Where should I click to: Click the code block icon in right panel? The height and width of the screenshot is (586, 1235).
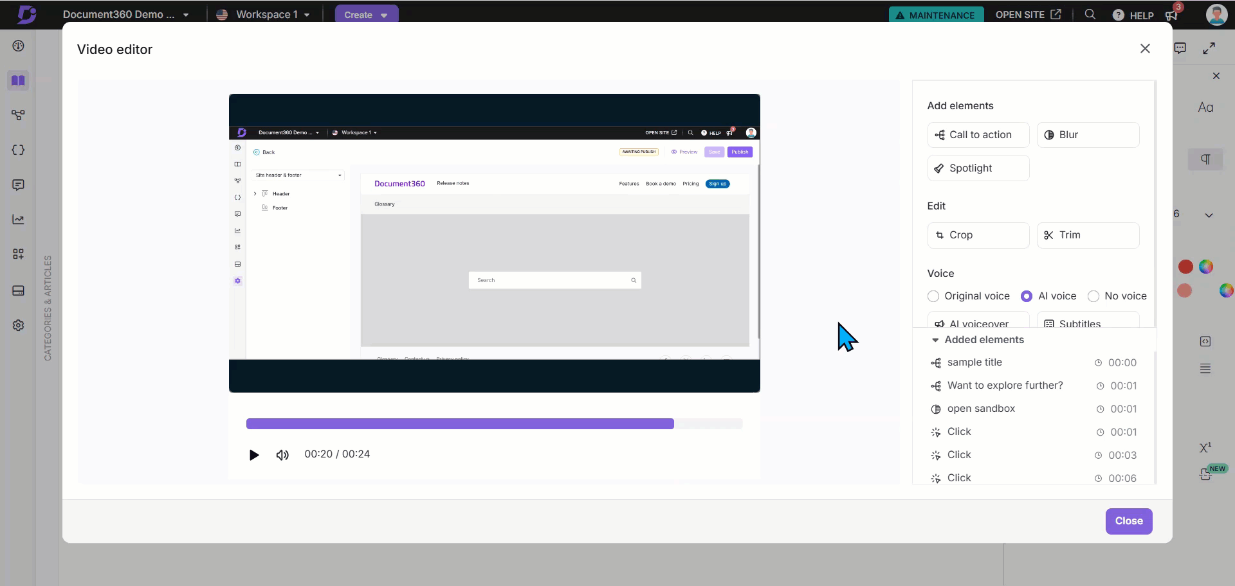click(x=1205, y=341)
